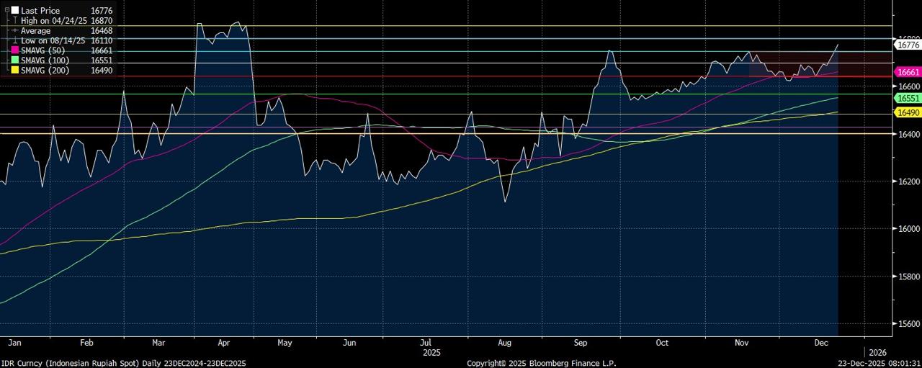Viewport: 922px width, 368px height.
Task: Click the 16776 last price axis tag
Action: click(x=907, y=45)
